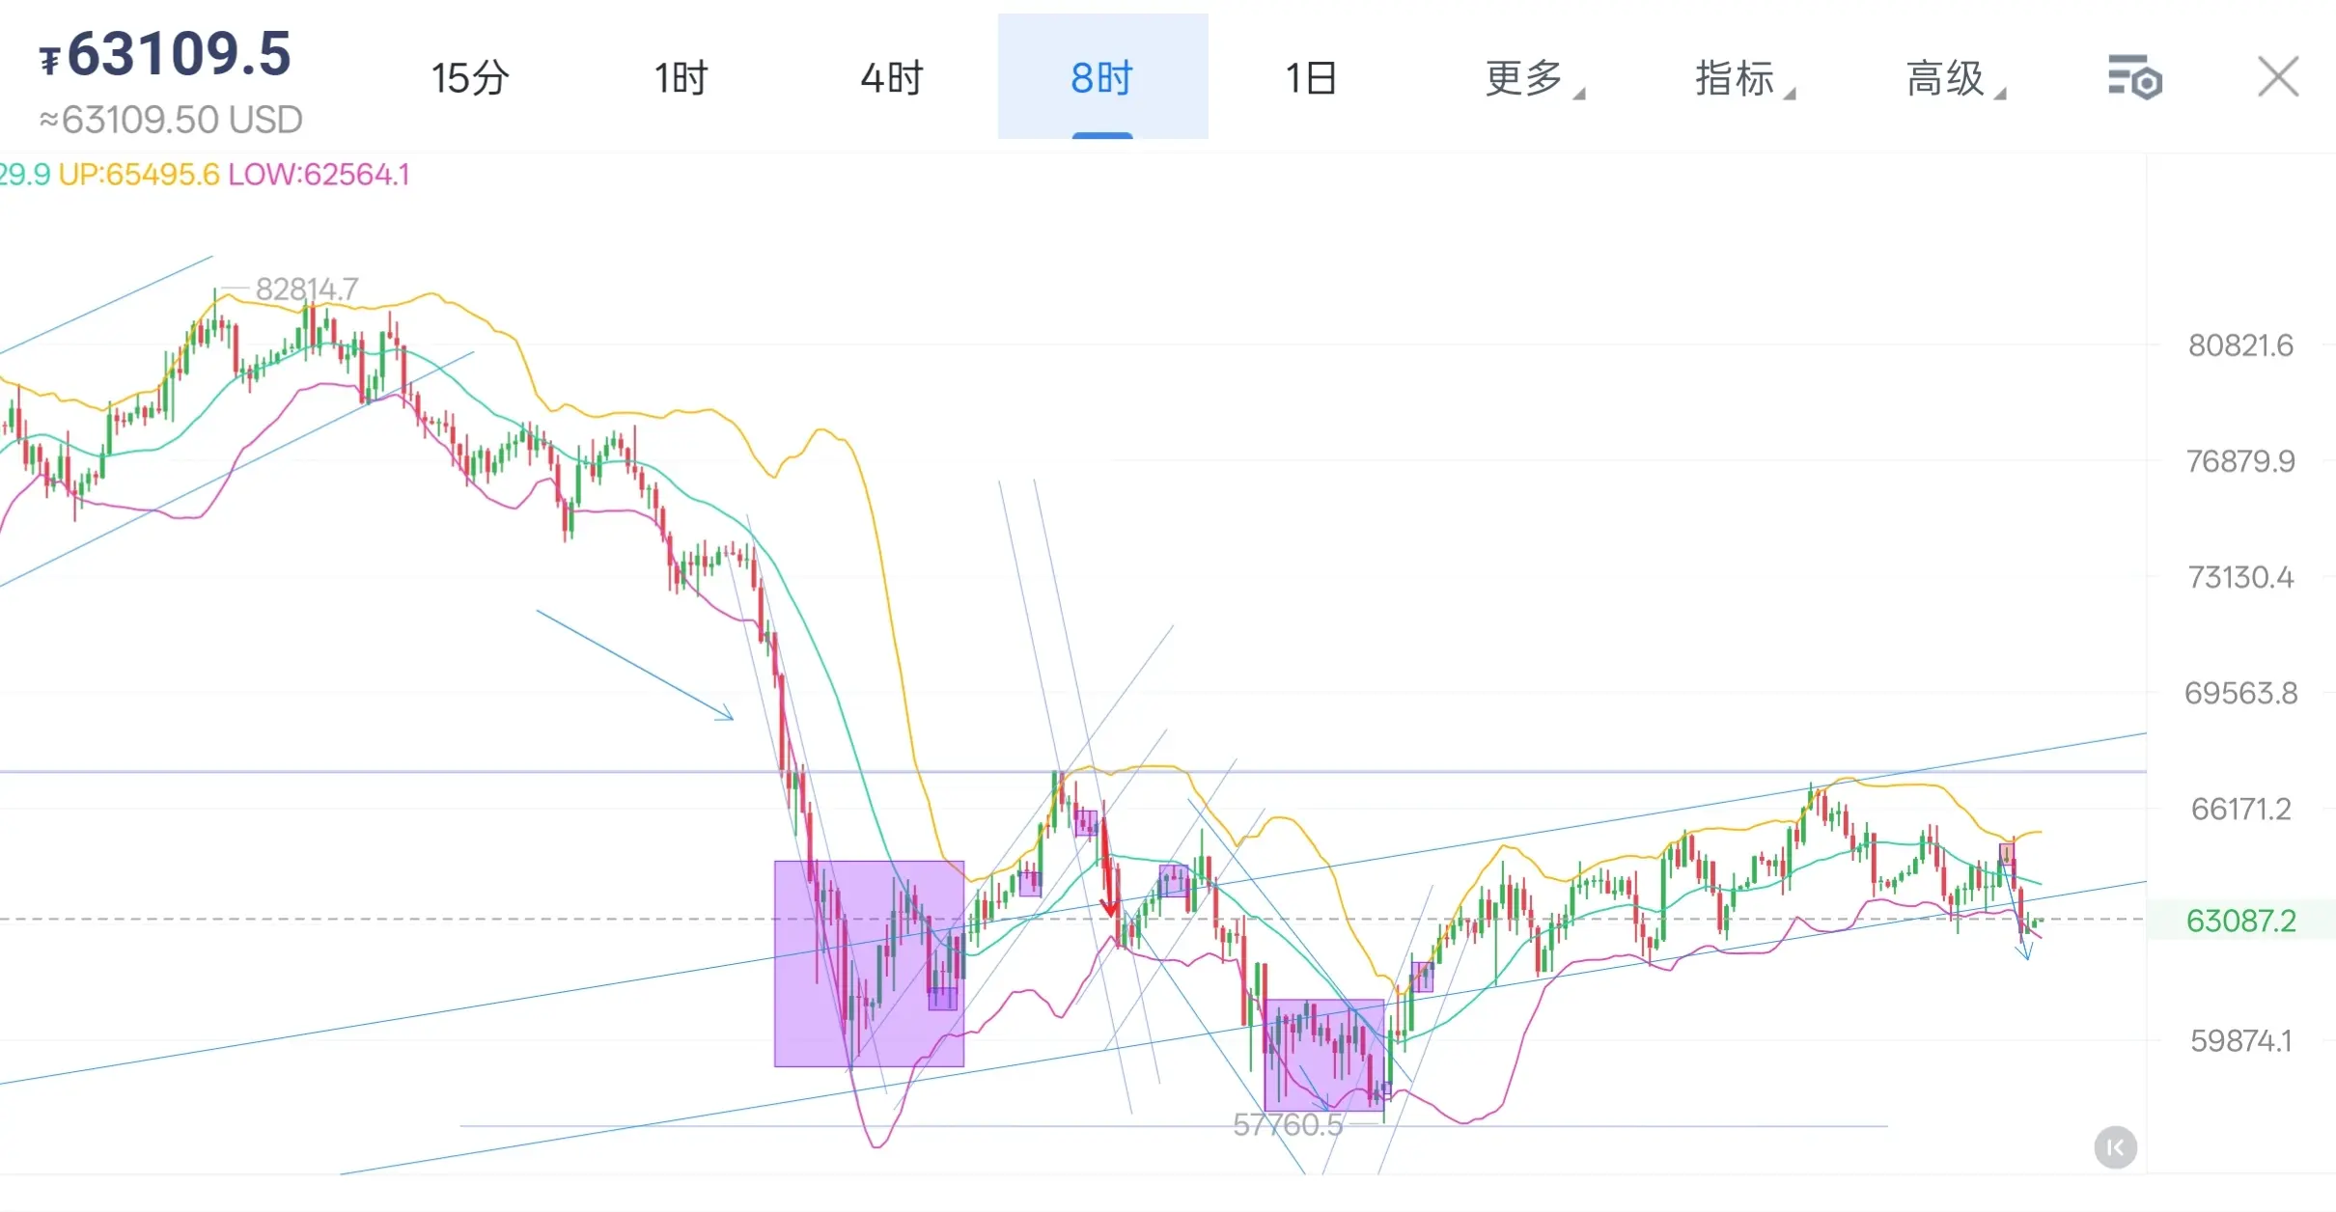Click the 57760.5 low price marker

[x=1288, y=1124]
